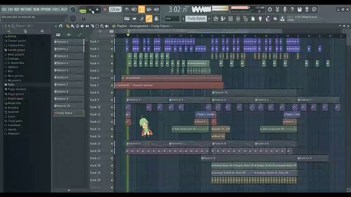
Task: Open the Fruity Dance pattern selector
Action: point(196,19)
